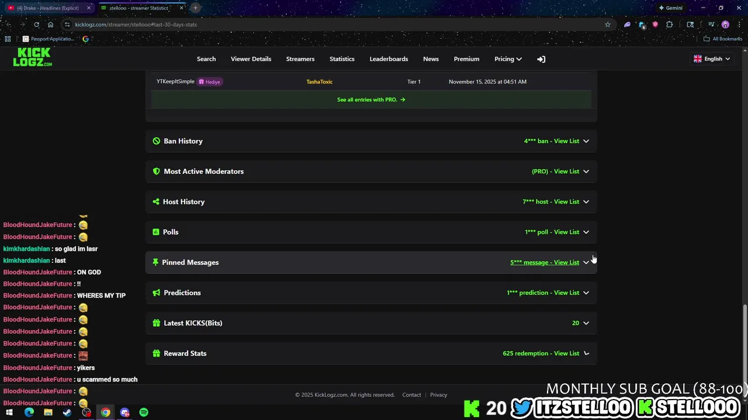Click the Privacy footer link

438,395
